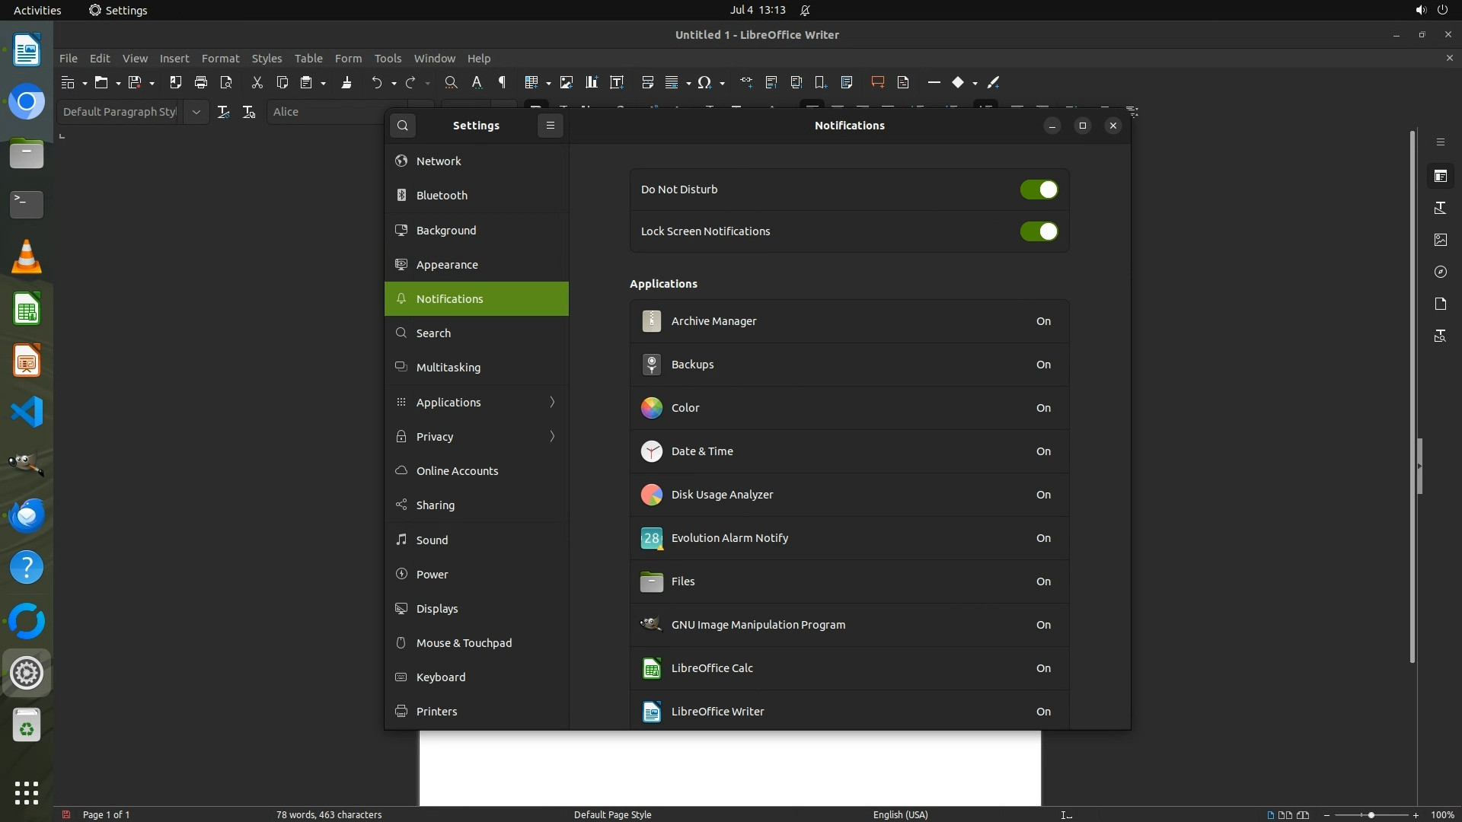Screen dimensions: 1462x822
Task: Open the paragraph style dropdown arrow
Action: point(196,112)
